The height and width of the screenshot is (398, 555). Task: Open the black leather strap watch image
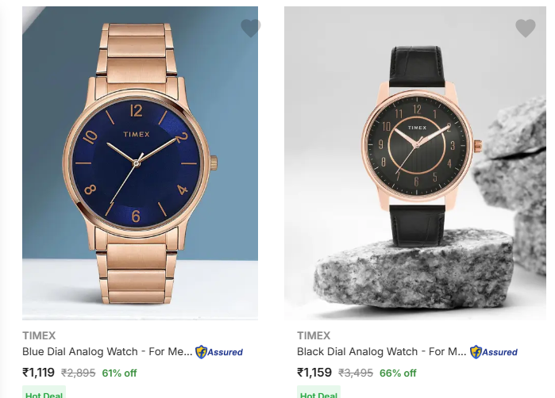pyautogui.click(x=414, y=163)
